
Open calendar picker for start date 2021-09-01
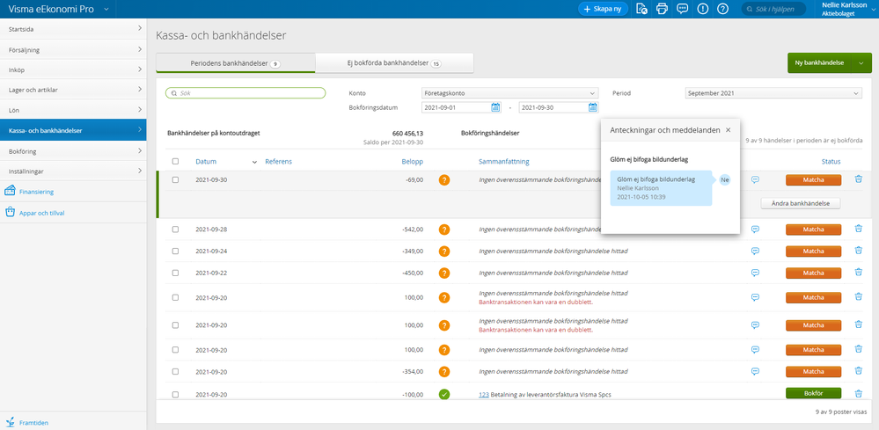(x=495, y=107)
